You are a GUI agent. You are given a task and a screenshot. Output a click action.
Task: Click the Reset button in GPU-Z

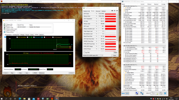(115, 52)
